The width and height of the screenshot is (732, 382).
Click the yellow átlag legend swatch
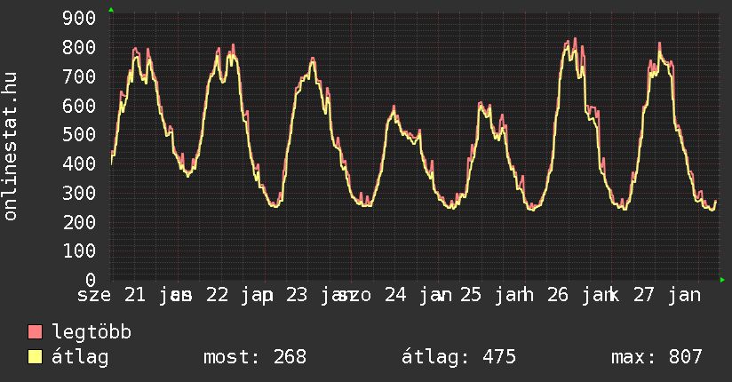click(36, 358)
